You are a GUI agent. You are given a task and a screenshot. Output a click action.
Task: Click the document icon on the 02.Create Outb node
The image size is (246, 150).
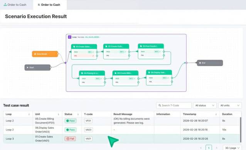[x=106, y=47]
